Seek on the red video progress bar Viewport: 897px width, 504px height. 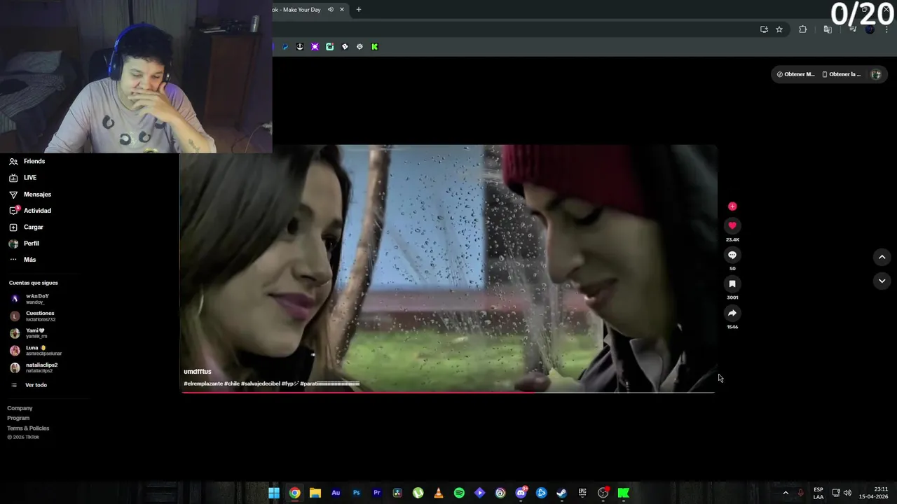pos(448,392)
